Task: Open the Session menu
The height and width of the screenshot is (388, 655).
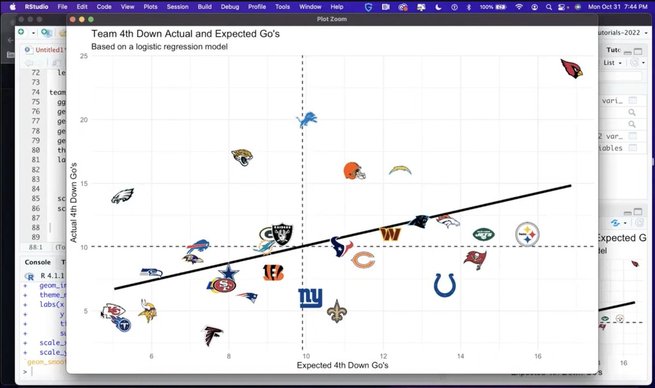Action: coord(177,7)
